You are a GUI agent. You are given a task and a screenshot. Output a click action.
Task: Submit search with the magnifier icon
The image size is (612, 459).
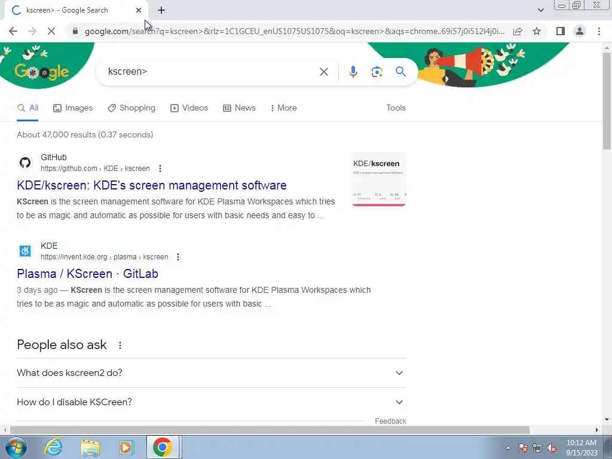[x=400, y=72]
